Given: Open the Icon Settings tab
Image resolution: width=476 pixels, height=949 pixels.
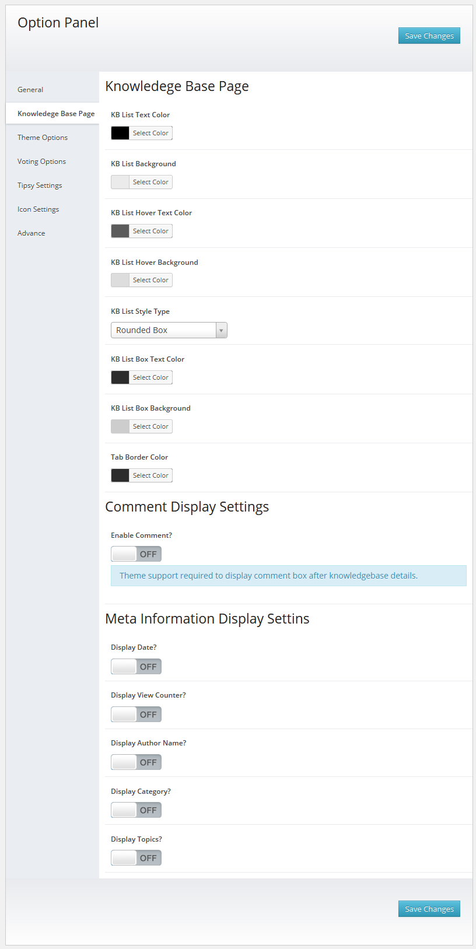Looking at the screenshot, I should (38, 209).
